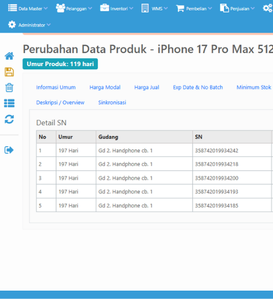This screenshot has height=299, width=273.
Task: Click serial number 358742019934242
Action: click(216, 151)
